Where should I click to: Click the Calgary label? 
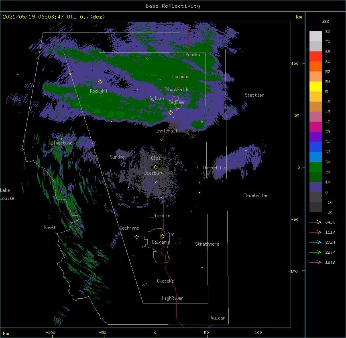click(x=161, y=242)
